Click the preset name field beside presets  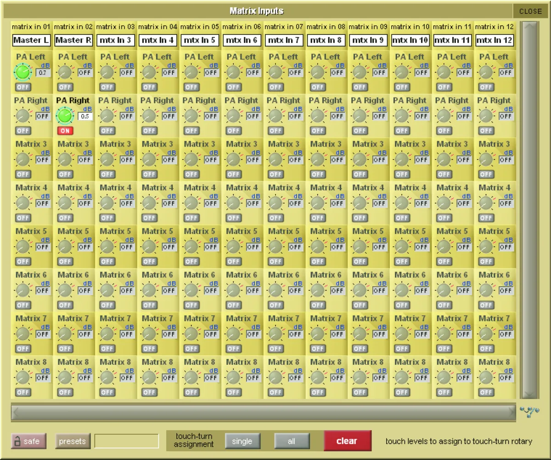point(127,441)
